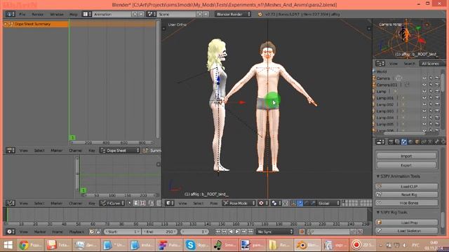The height and width of the screenshot is (252, 449).
Task: Jump to the last frame in the timeline
Action: (250, 232)
